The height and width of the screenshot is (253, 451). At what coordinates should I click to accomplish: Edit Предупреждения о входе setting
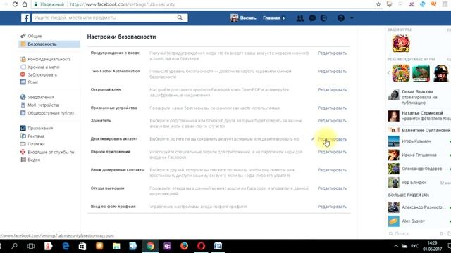332,53
